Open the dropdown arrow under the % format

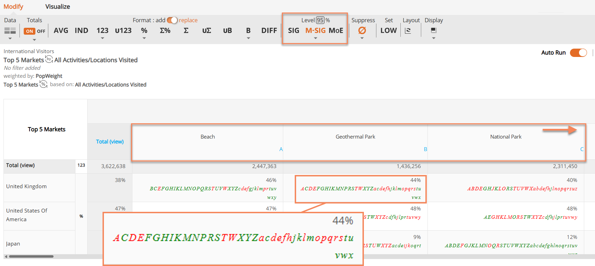tap(144, 38)
